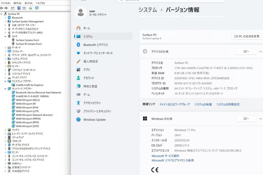Click システム in the breadcrumb header
Image resolution: width=263 pixels, height=175 pixels.
tap(148, 10)
